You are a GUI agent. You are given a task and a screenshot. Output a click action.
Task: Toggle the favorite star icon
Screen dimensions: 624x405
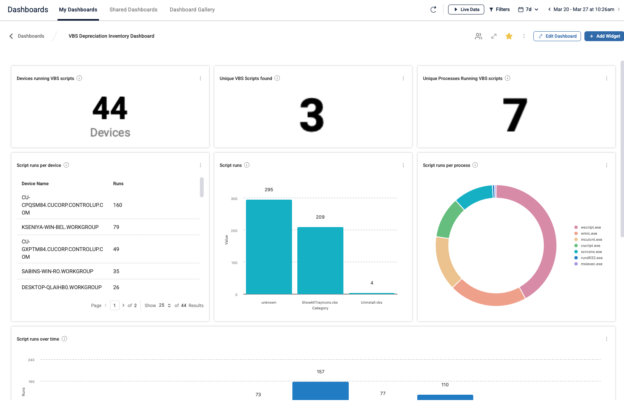point(509,36)
